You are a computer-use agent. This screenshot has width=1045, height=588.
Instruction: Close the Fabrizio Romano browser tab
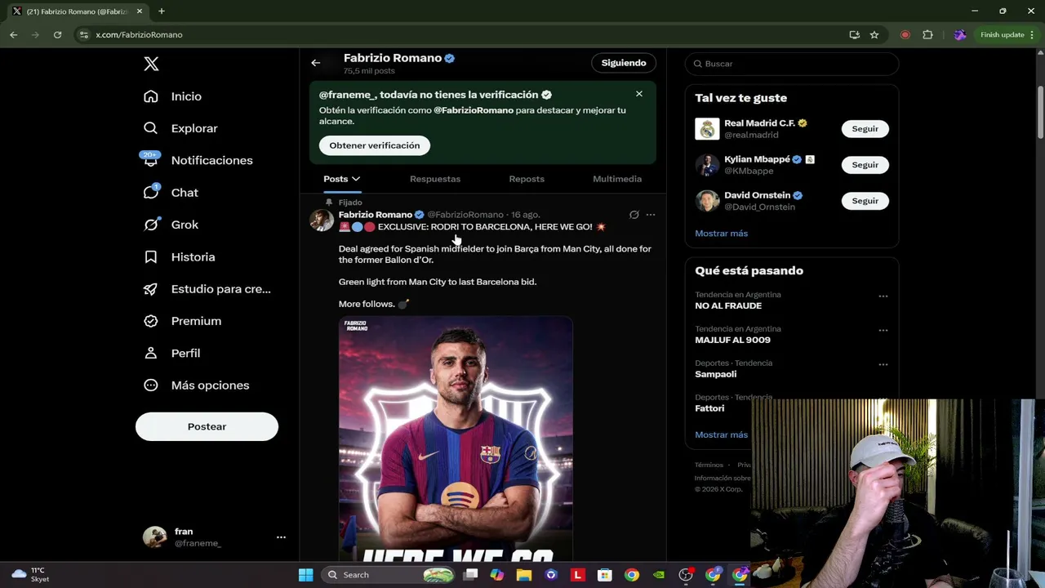140,11
